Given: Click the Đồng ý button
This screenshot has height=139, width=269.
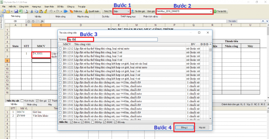Looking at the screenshot, I should pos(184,127).
